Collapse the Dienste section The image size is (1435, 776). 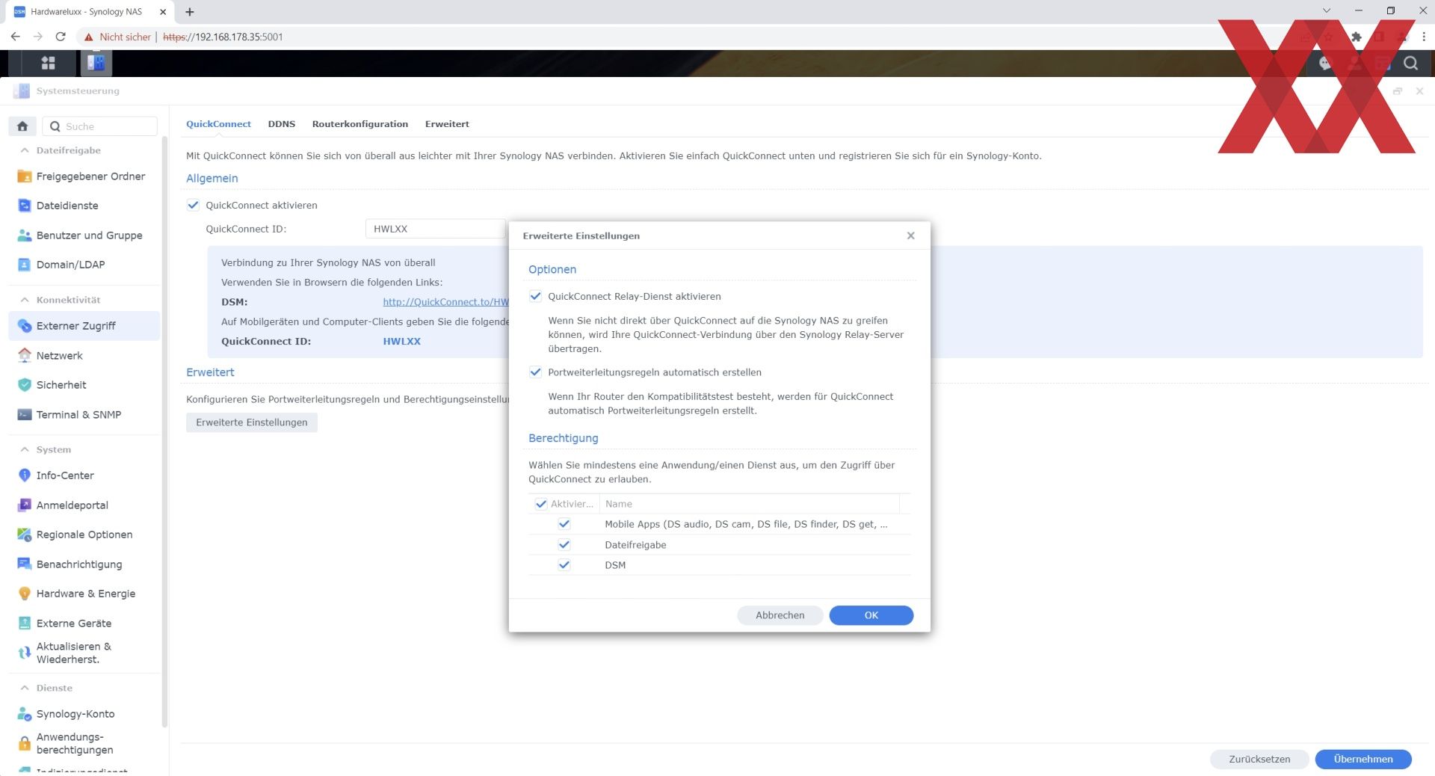[x=25, y=688]
